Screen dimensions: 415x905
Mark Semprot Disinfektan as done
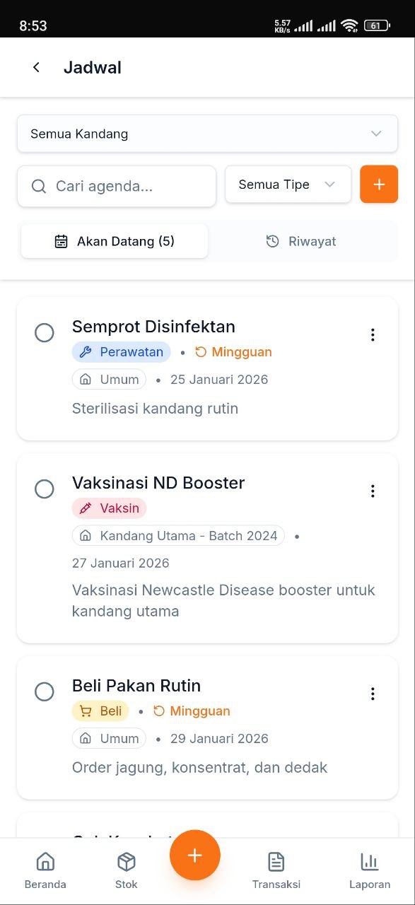[45, 332]
